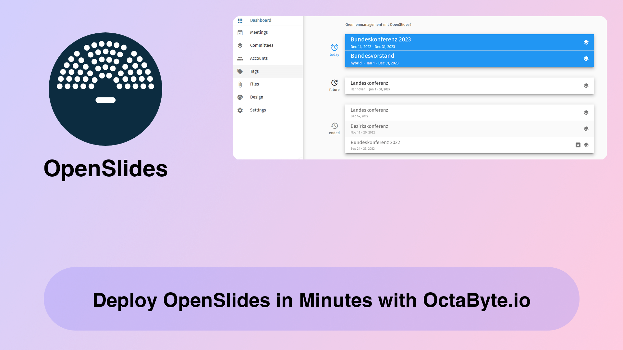Open the Settings sidebar icon
623x350 pixels.
240,110
